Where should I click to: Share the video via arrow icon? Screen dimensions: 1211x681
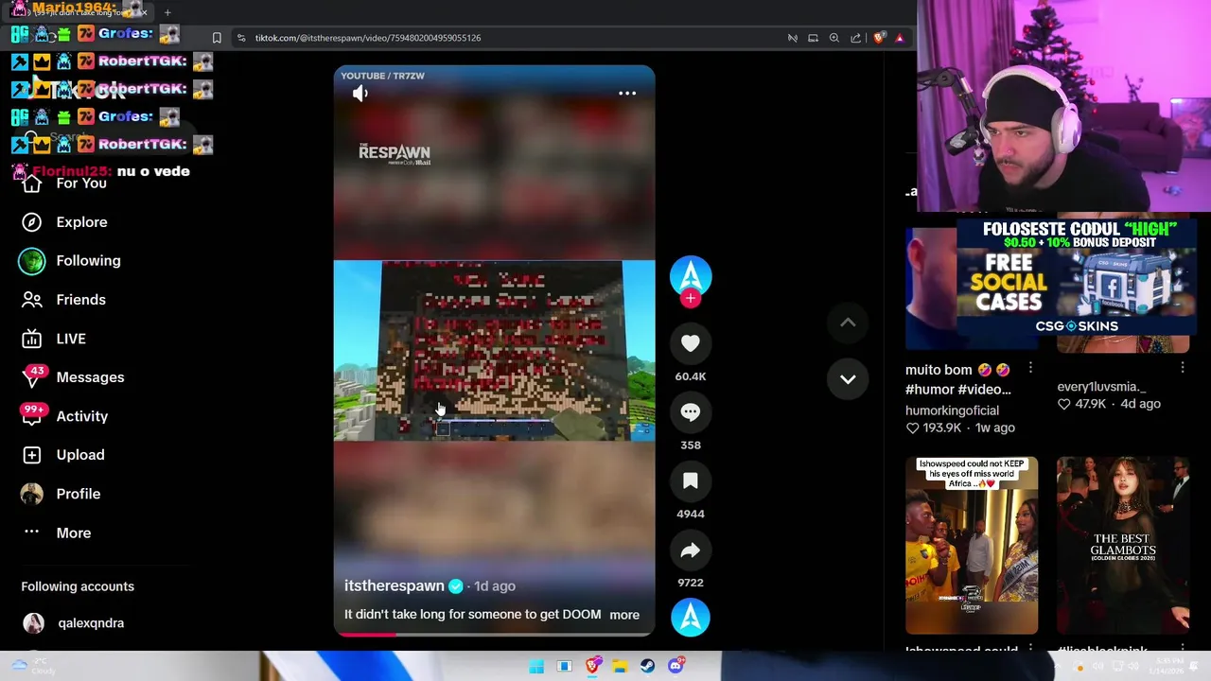[x=691, y=550]
